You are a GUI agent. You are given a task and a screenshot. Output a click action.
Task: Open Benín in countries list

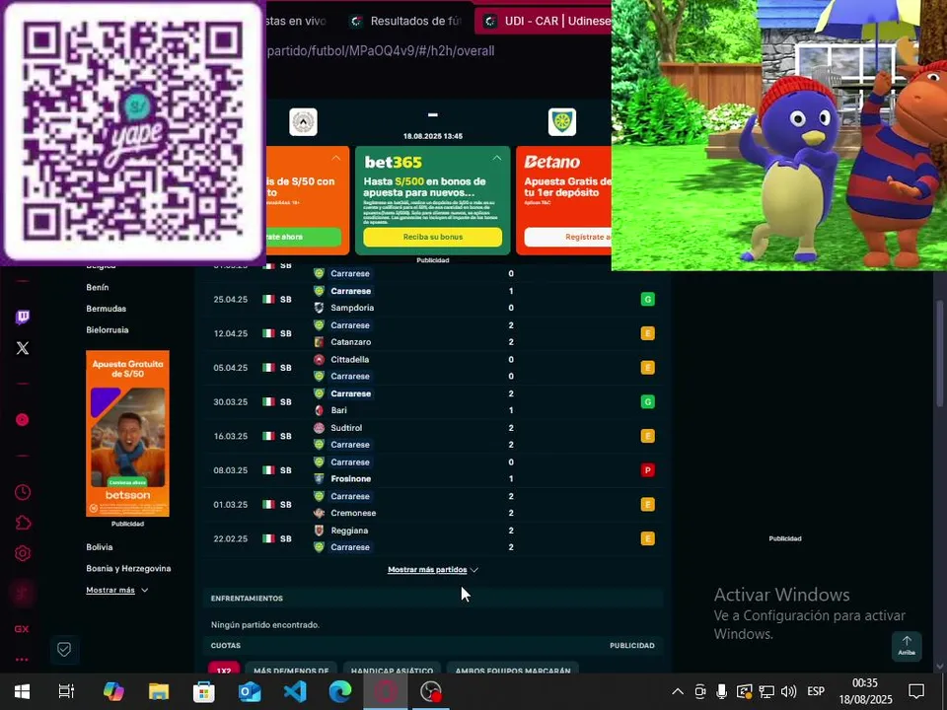(x=98, y=287)
